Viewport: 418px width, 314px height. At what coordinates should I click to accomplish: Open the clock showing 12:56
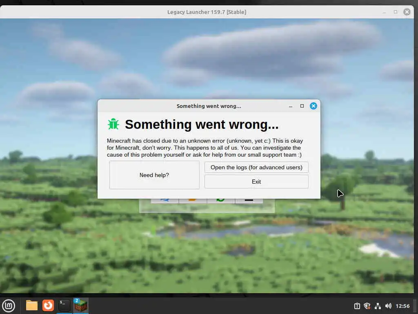(x=402, y=306)
